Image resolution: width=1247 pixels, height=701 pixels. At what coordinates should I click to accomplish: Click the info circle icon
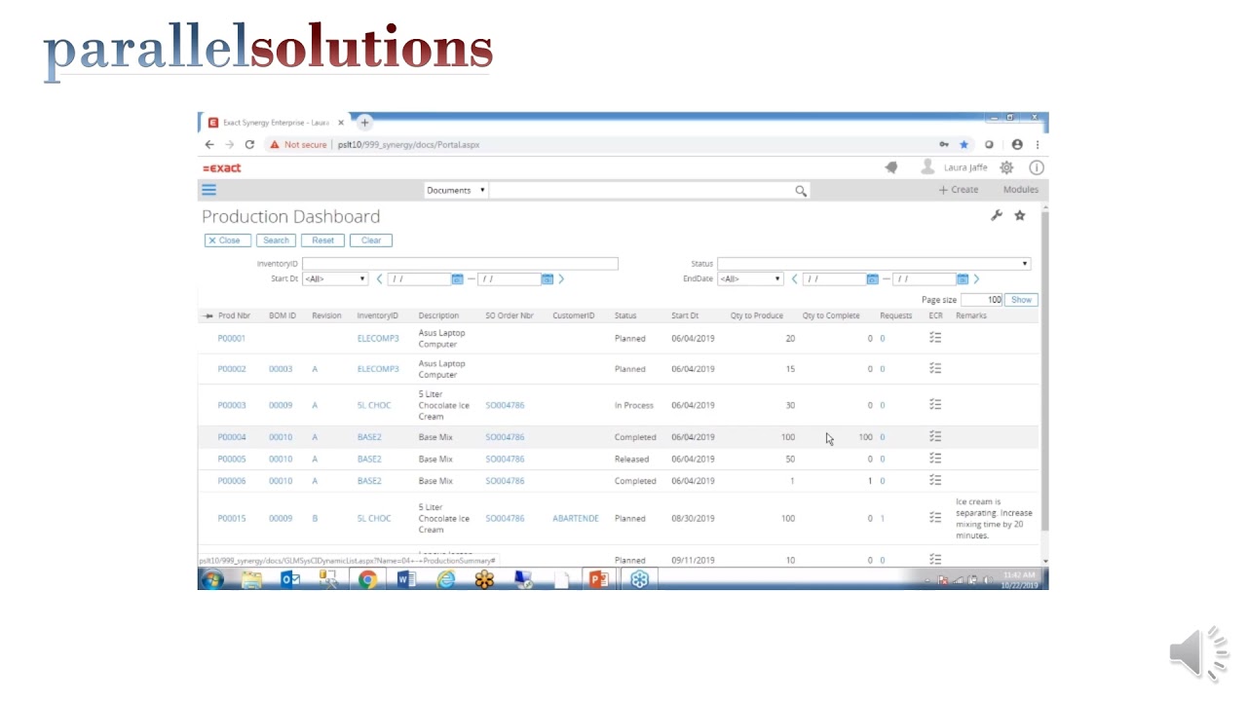[1037, 167]
